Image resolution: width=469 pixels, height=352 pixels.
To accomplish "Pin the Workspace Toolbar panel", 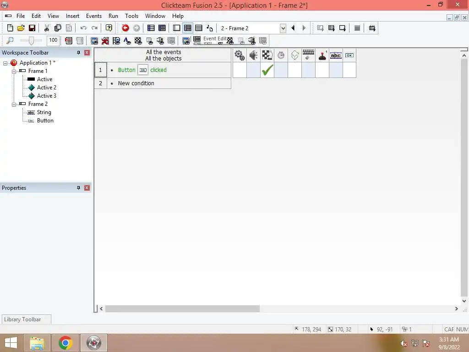I will coord(78,53).
